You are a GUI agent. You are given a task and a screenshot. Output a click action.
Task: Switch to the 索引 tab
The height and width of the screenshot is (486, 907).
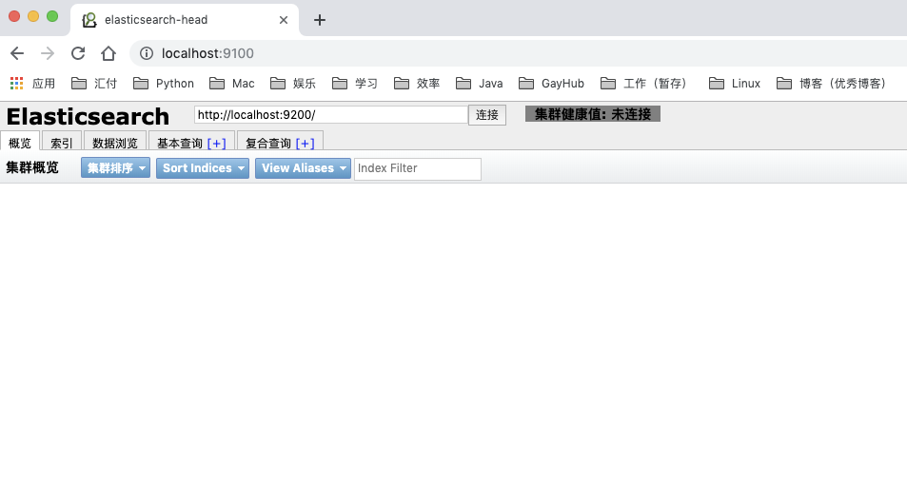point(61,143)
